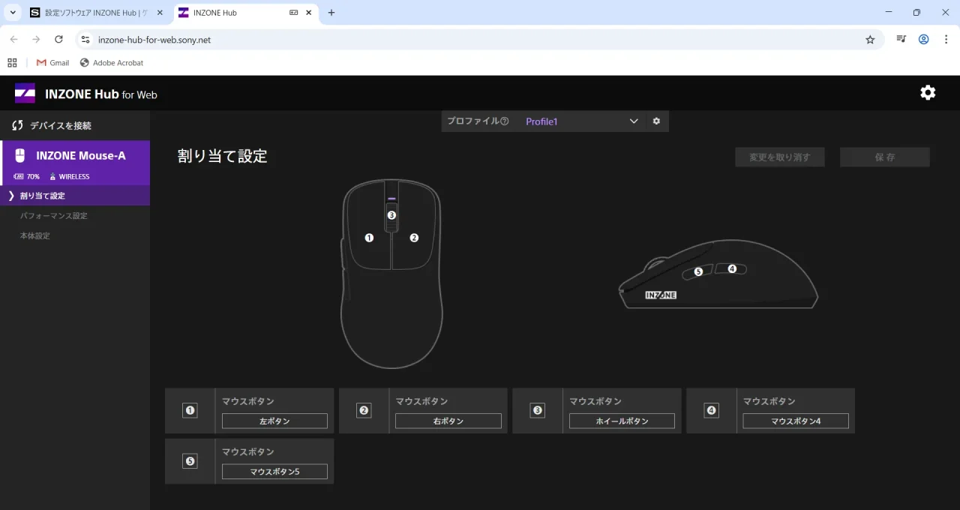The width and height of the screenshot is (960, 510).
Task: Click デバイスを接続 button
Action: [x=75, y=125]
